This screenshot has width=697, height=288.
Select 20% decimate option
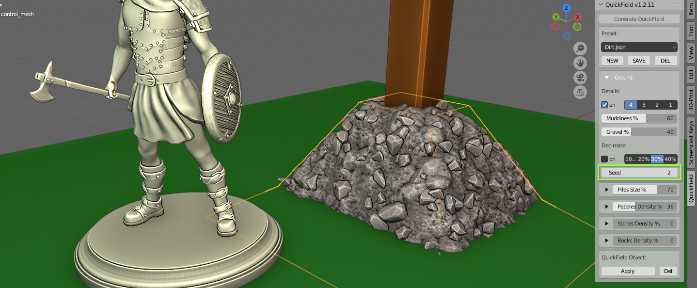pyautogui.click(x=644, y=159)
